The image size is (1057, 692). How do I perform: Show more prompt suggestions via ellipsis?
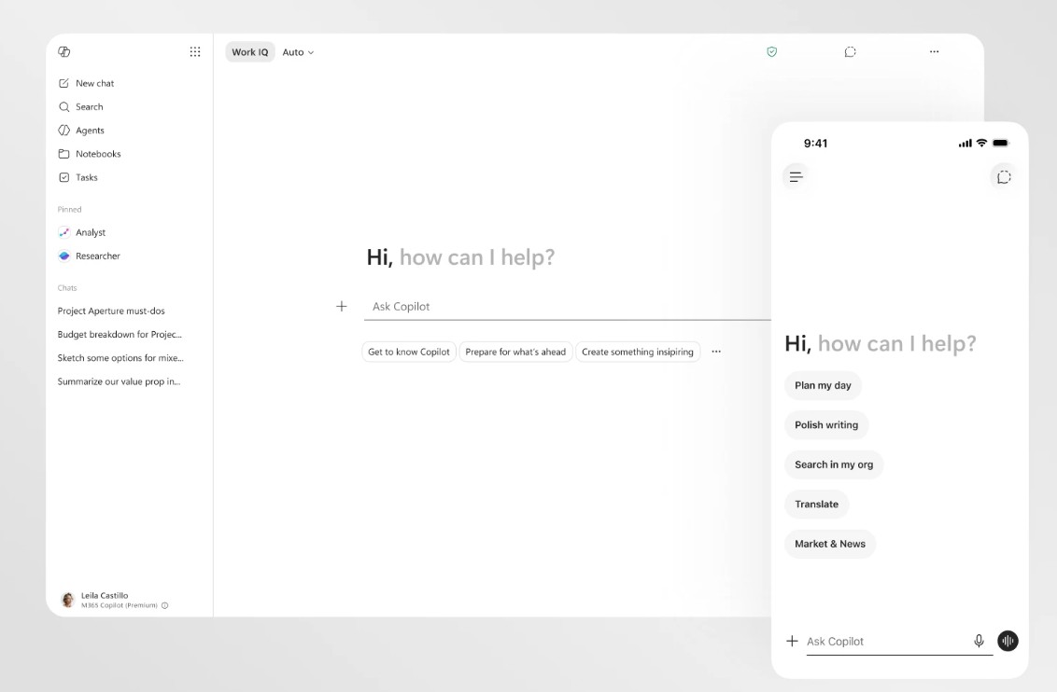point(716,352)
